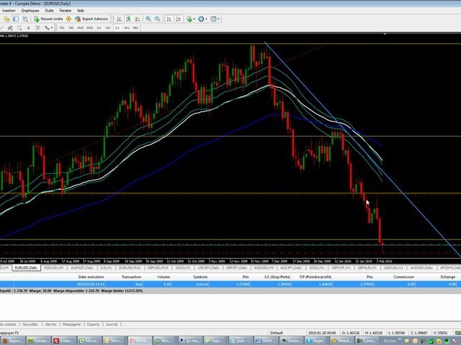The height and width of the screenshot is (345, 461).
Task: Switch to GBPUSD,M15 chart tab
Action: click(158, 267)
